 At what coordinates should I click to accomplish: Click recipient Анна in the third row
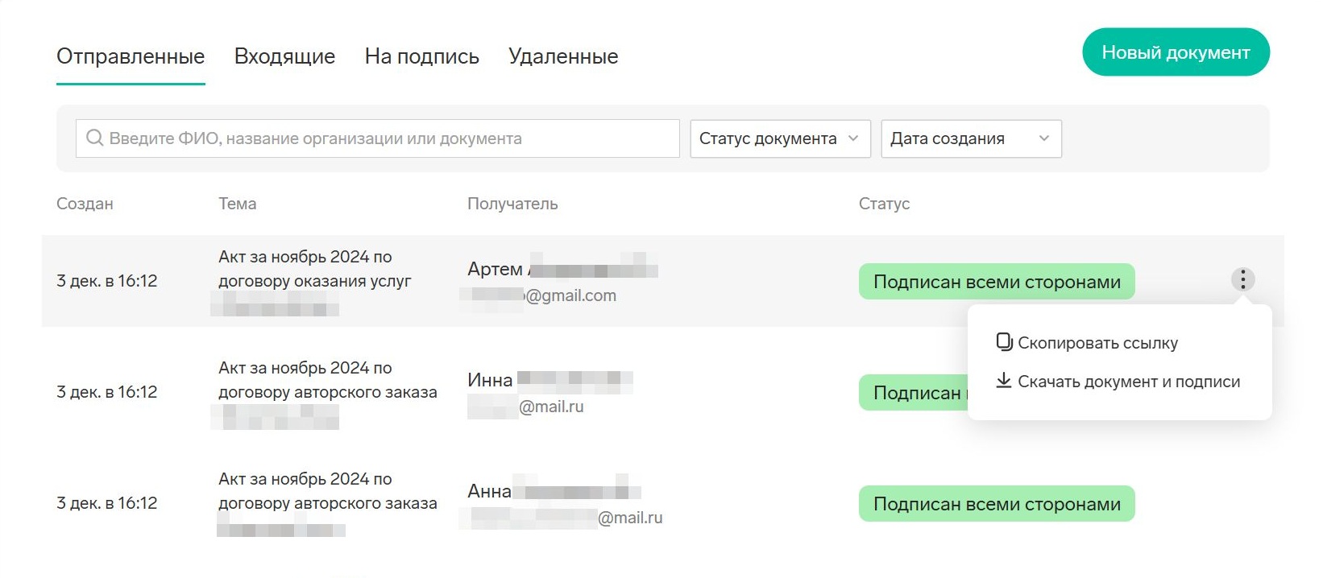(x=489, y=491)
